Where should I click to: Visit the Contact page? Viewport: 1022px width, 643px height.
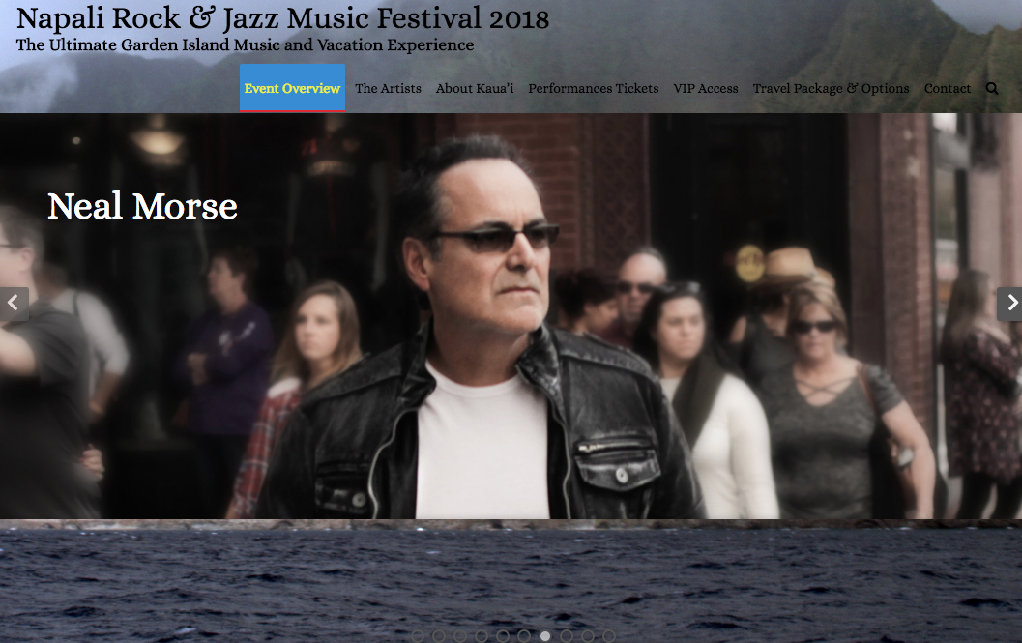947,88
